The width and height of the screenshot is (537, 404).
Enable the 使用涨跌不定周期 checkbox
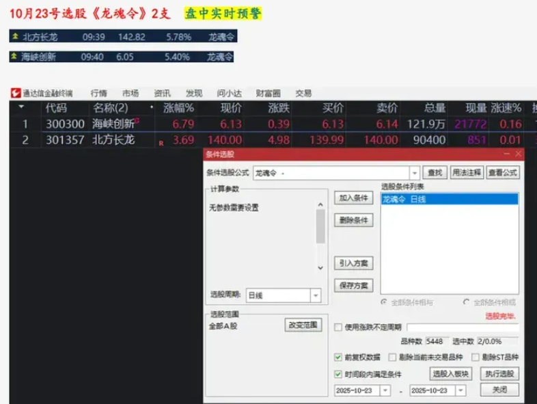tap(339, 327)
